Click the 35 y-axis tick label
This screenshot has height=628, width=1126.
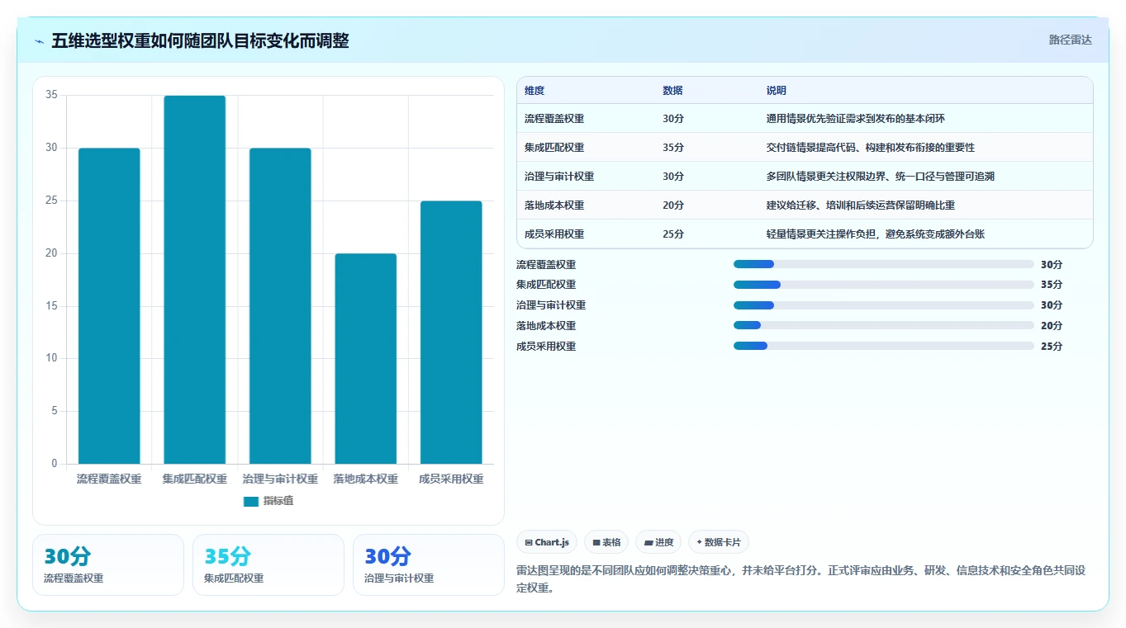51,95
